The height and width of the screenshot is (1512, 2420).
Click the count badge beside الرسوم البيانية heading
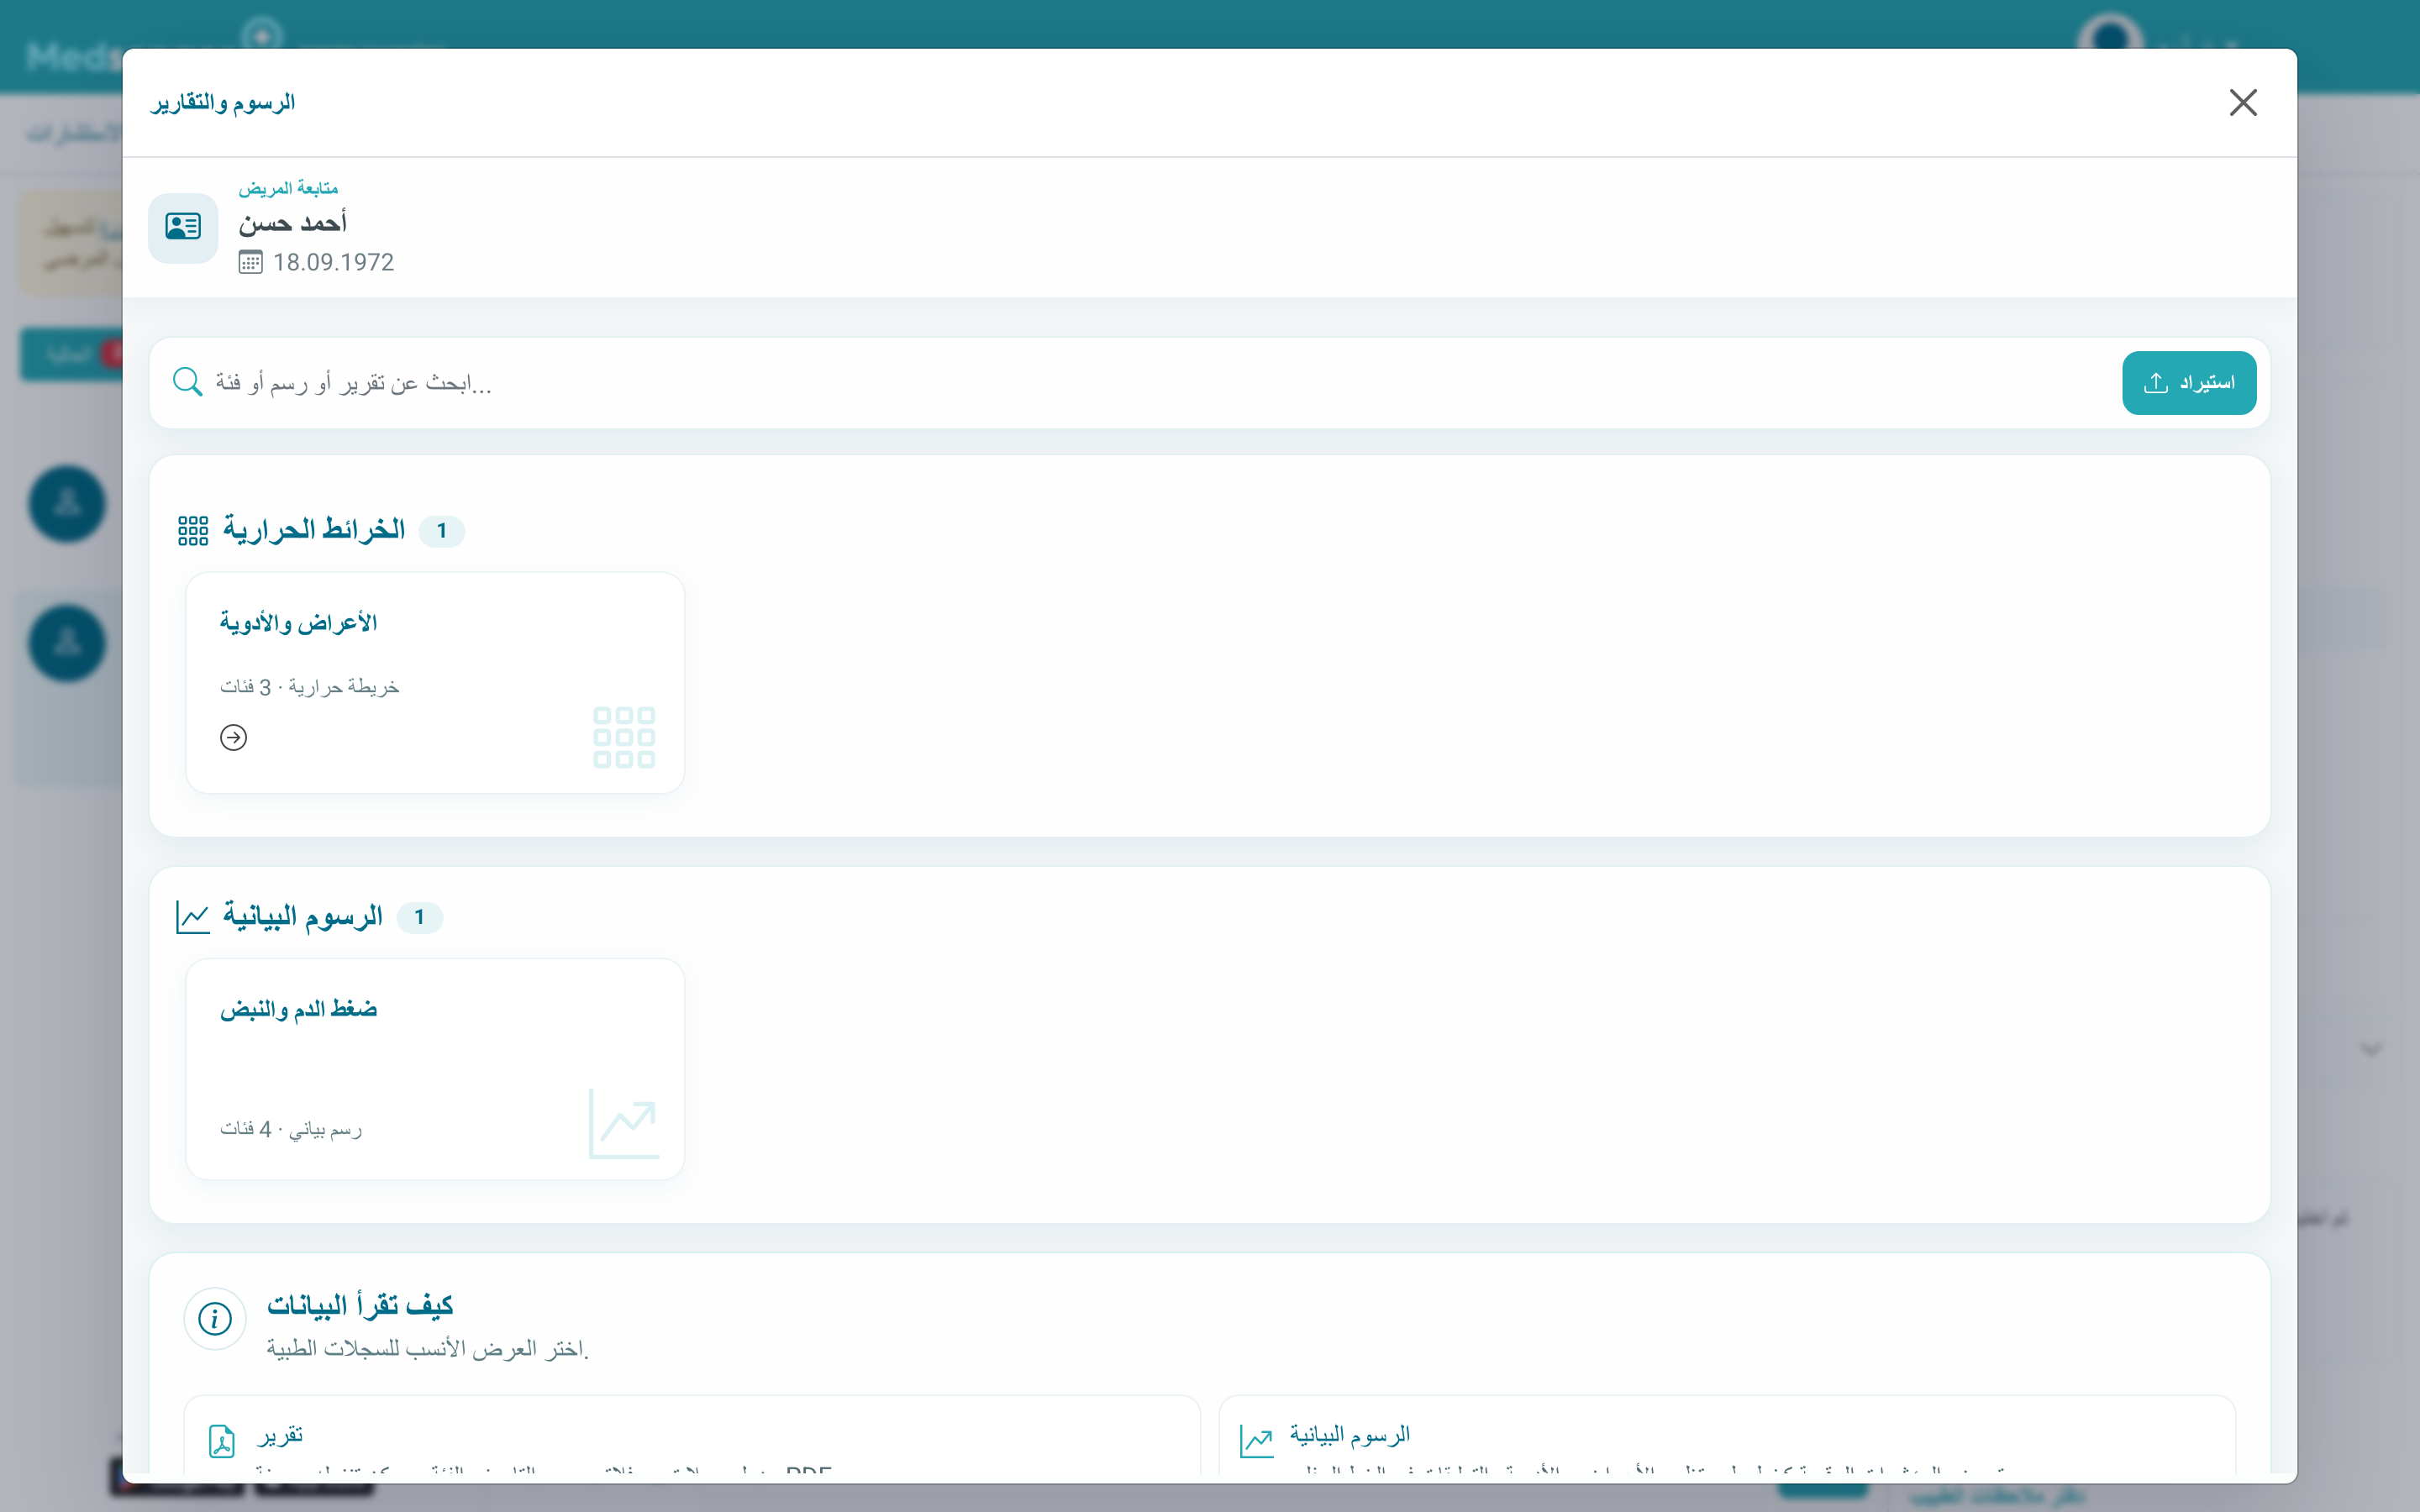point(419,917)
